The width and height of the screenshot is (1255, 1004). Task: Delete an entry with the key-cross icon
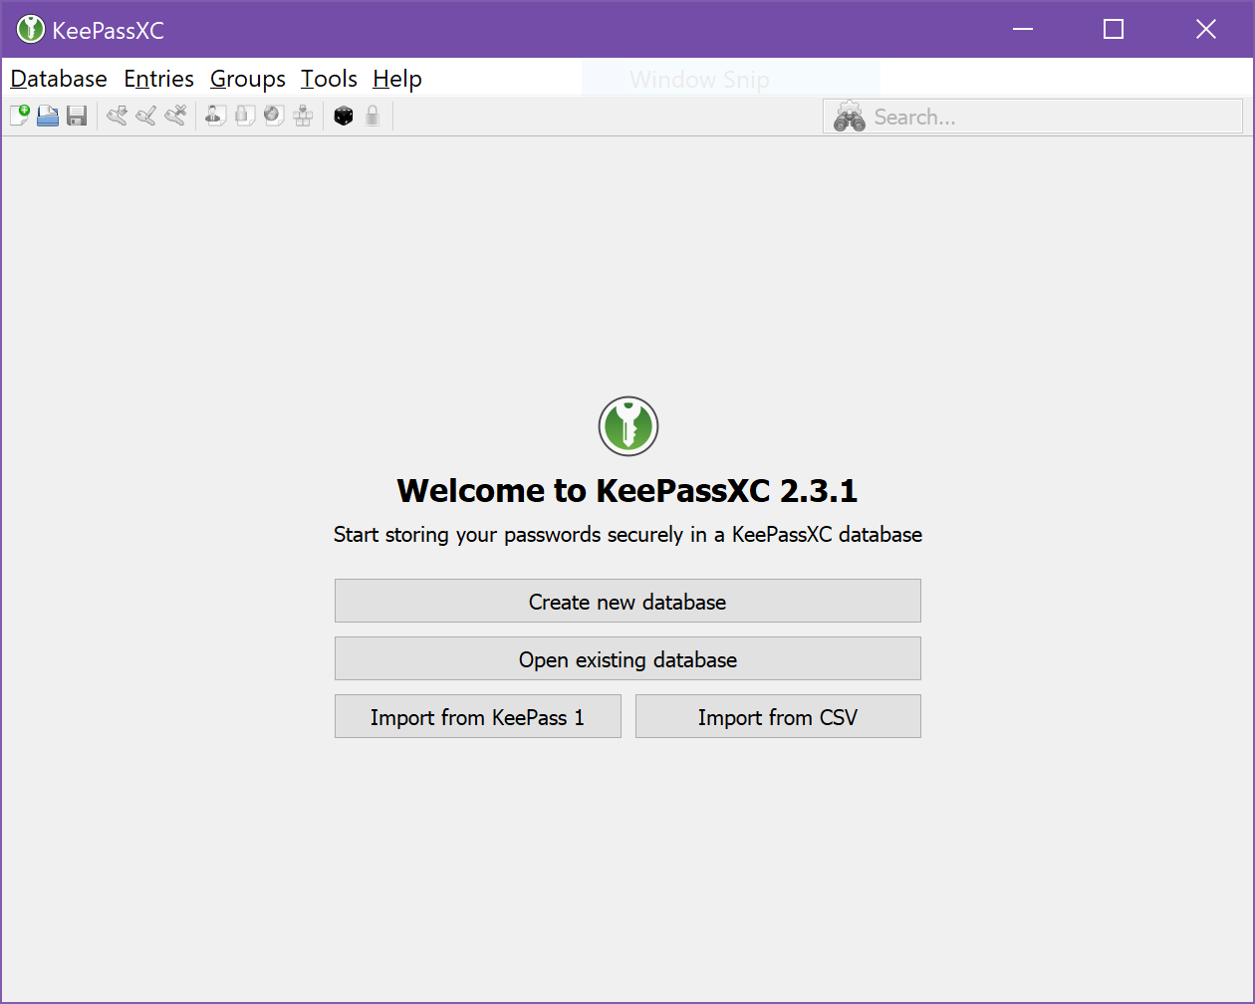pyautogui.click(x=175, y=116)
